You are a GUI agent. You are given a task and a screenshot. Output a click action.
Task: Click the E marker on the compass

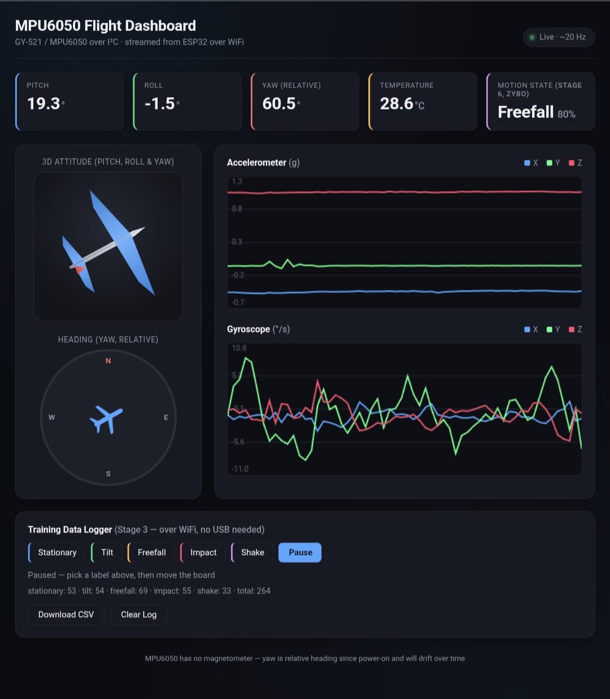[166, 417]
